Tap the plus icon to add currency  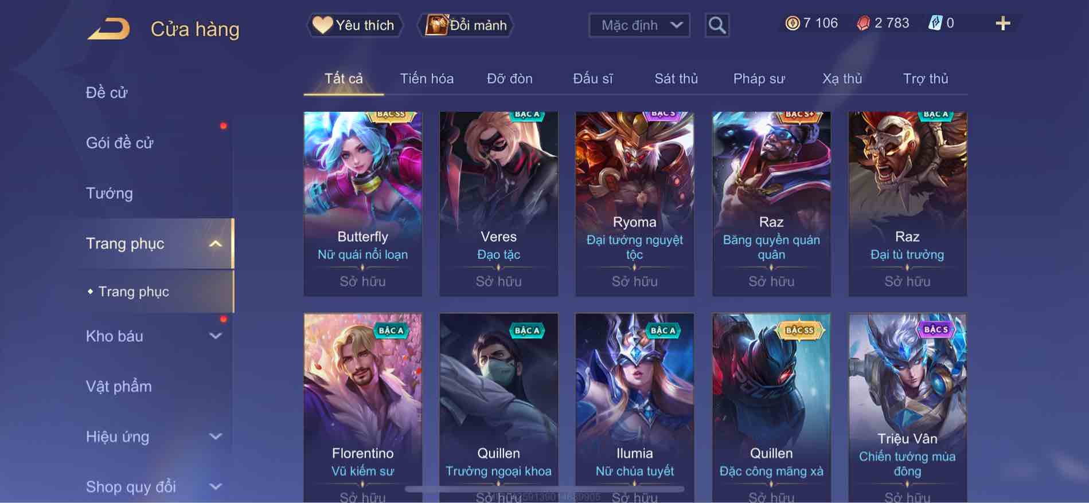pyautogui.click(x=1002, y=23)
